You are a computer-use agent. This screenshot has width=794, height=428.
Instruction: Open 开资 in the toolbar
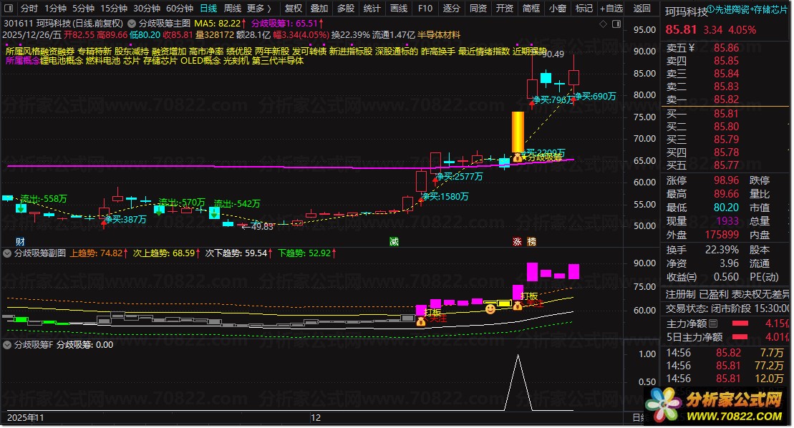click(x=504, y=8)
